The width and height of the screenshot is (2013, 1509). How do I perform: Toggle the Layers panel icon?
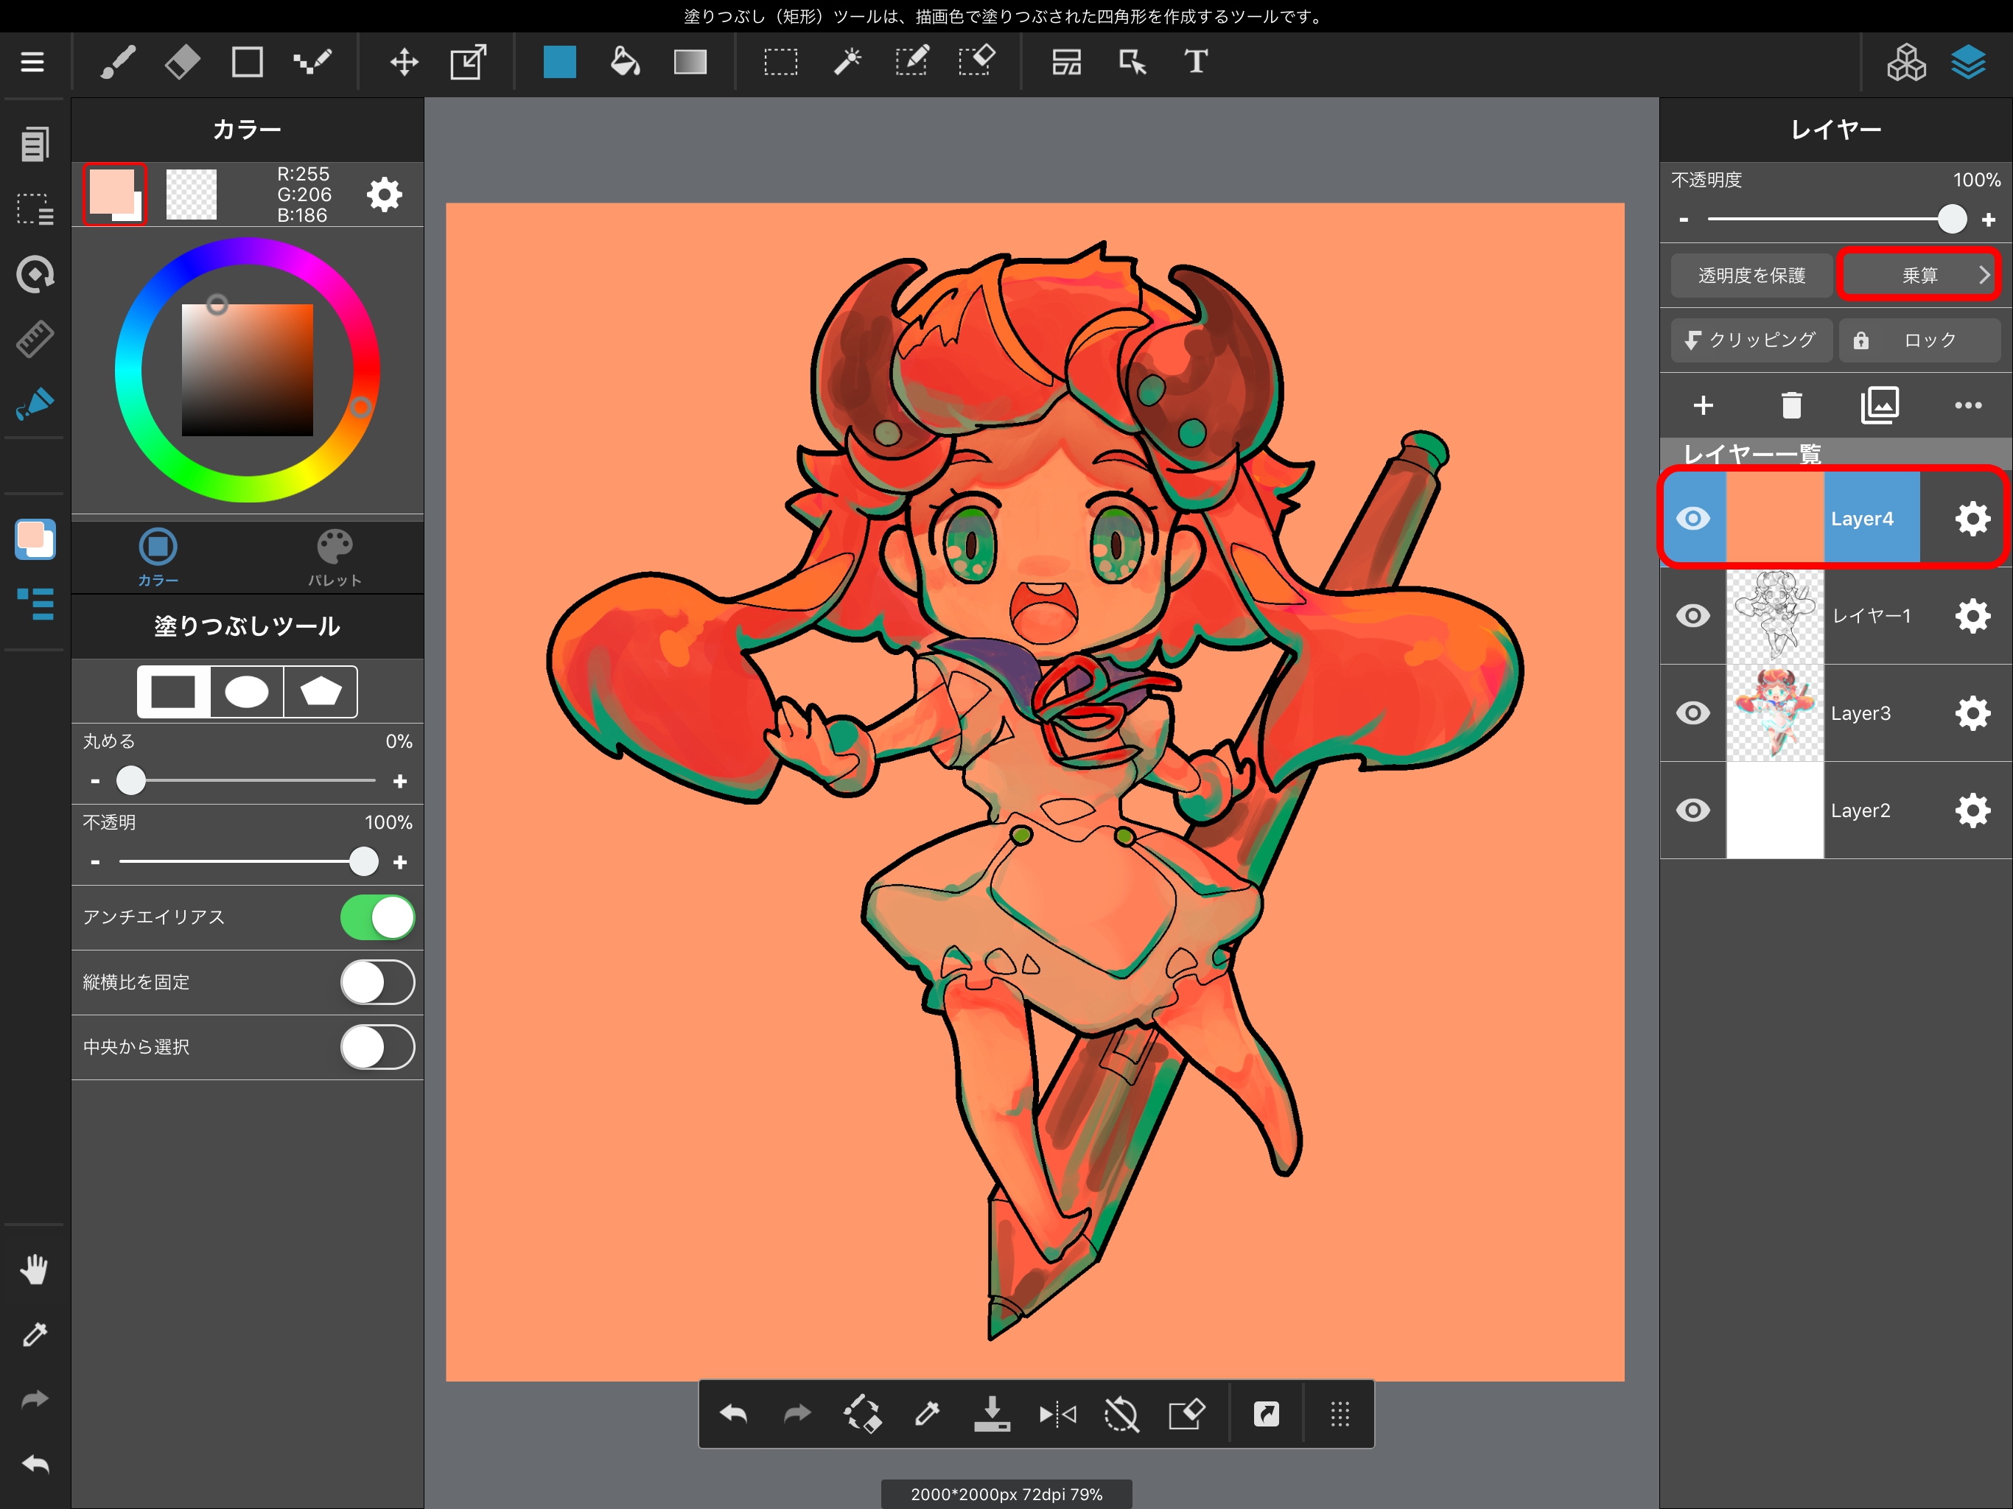tap(1968, 62)
